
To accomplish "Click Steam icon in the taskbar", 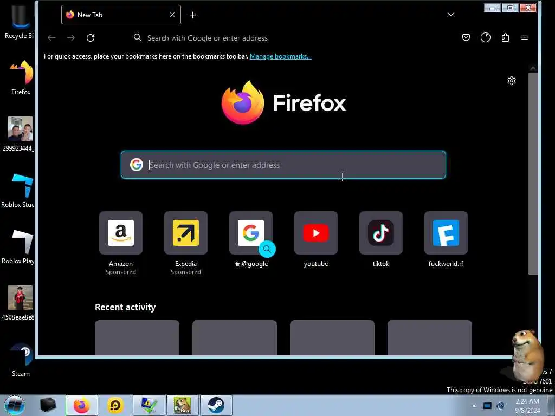I will coord(216,405).
